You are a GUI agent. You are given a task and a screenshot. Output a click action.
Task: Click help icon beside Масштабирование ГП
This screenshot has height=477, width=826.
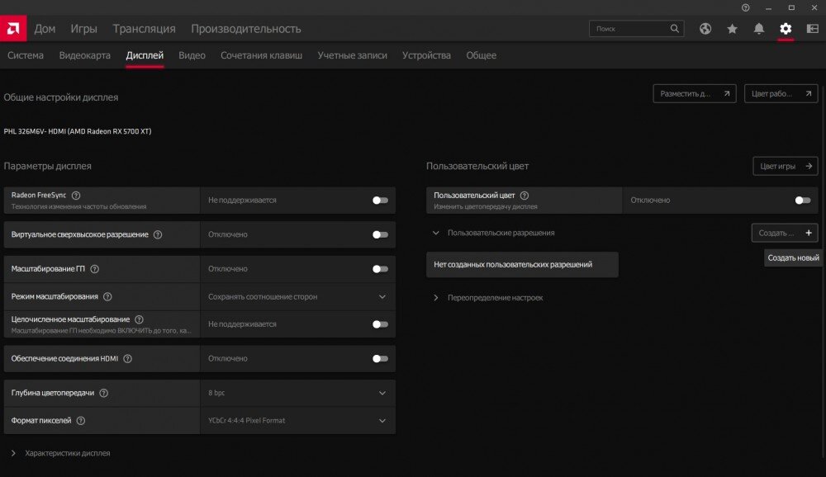(94, 269)
